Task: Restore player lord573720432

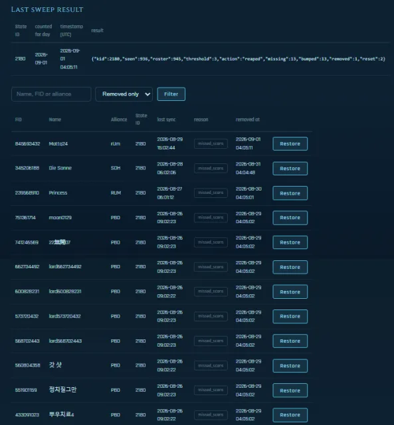Action: 290,316
